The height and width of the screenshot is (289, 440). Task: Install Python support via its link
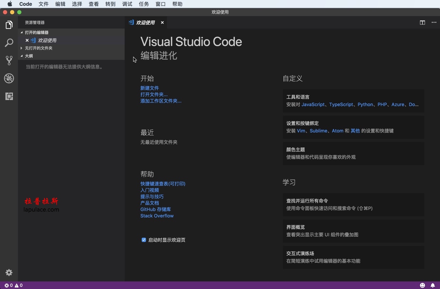click(x=365, y=104)
